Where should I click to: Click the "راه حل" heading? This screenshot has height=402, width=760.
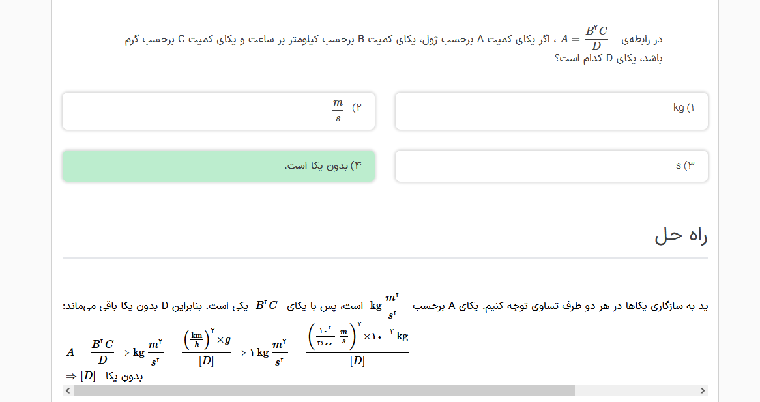681,235
